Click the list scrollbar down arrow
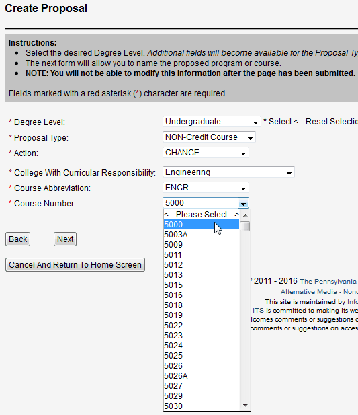 245,405
